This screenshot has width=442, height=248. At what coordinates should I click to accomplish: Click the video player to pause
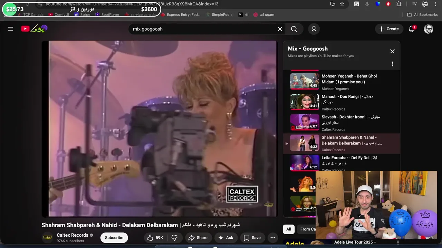pos(160,129)
